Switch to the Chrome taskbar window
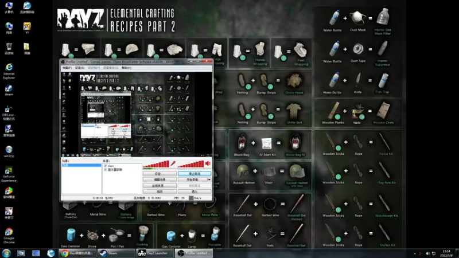This screenshot has height=258, width=459. [x=77, y=253]
